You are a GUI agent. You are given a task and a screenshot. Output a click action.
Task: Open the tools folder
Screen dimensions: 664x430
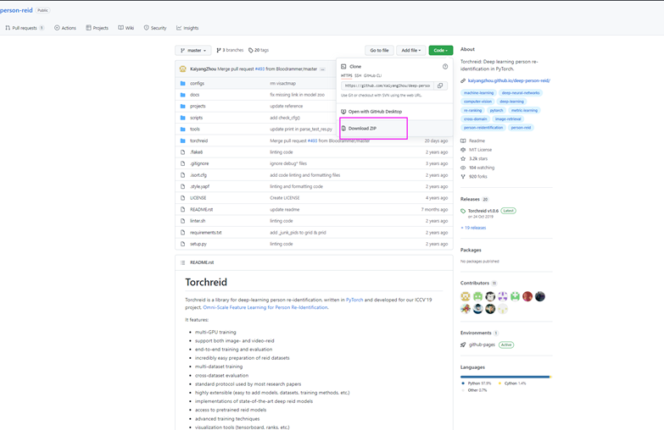pos(195,129)
